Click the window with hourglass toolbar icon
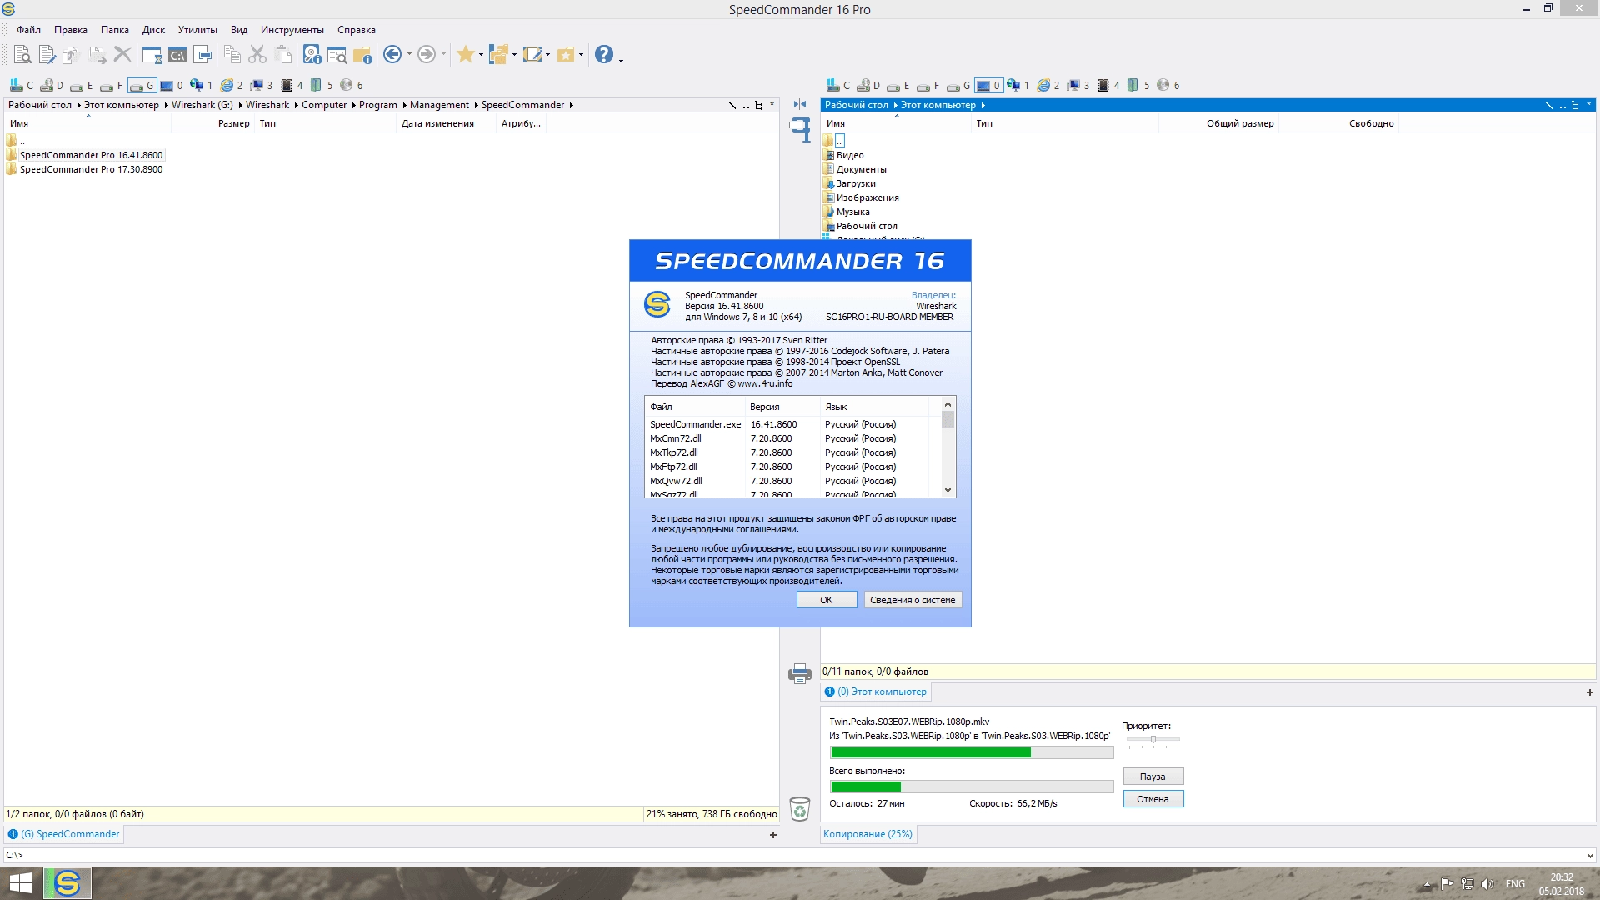 coord(152,55)
